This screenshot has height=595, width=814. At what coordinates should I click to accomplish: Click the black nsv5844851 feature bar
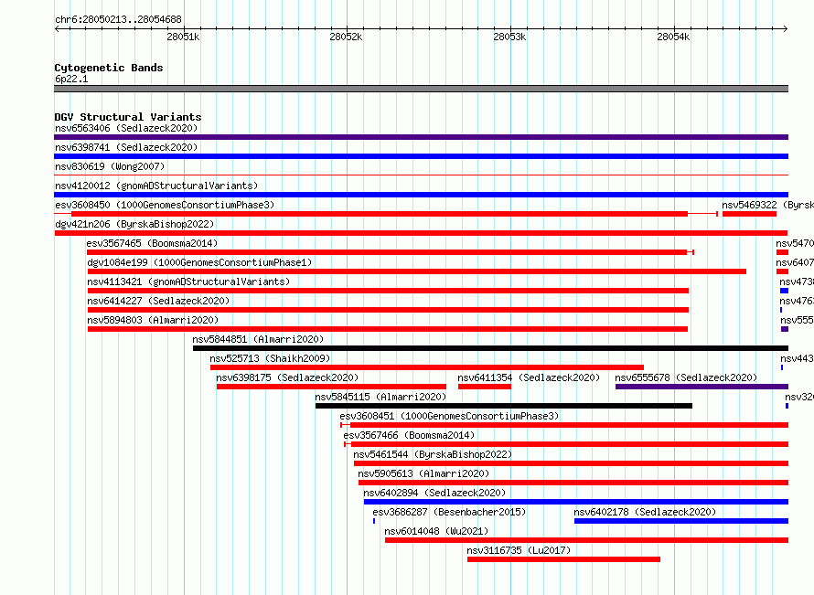490,348
